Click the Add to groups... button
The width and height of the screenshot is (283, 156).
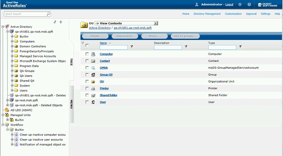[x=185, y=36]
